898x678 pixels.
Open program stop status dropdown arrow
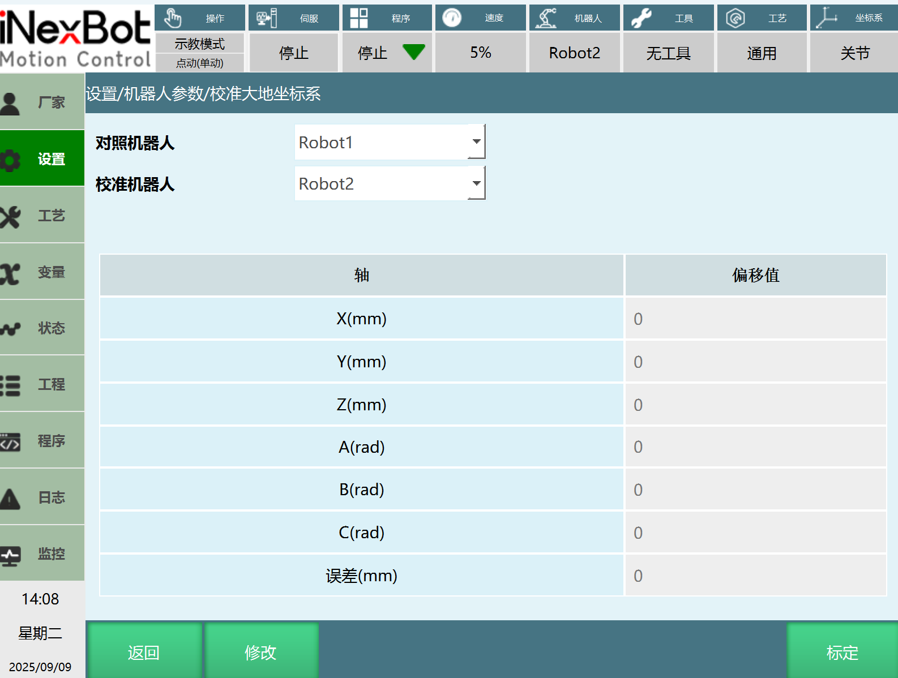coord(414,53)
